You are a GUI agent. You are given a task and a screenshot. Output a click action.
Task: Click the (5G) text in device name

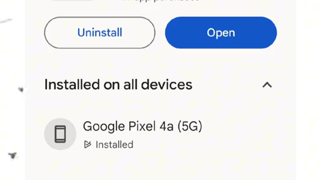pos(190,126)
